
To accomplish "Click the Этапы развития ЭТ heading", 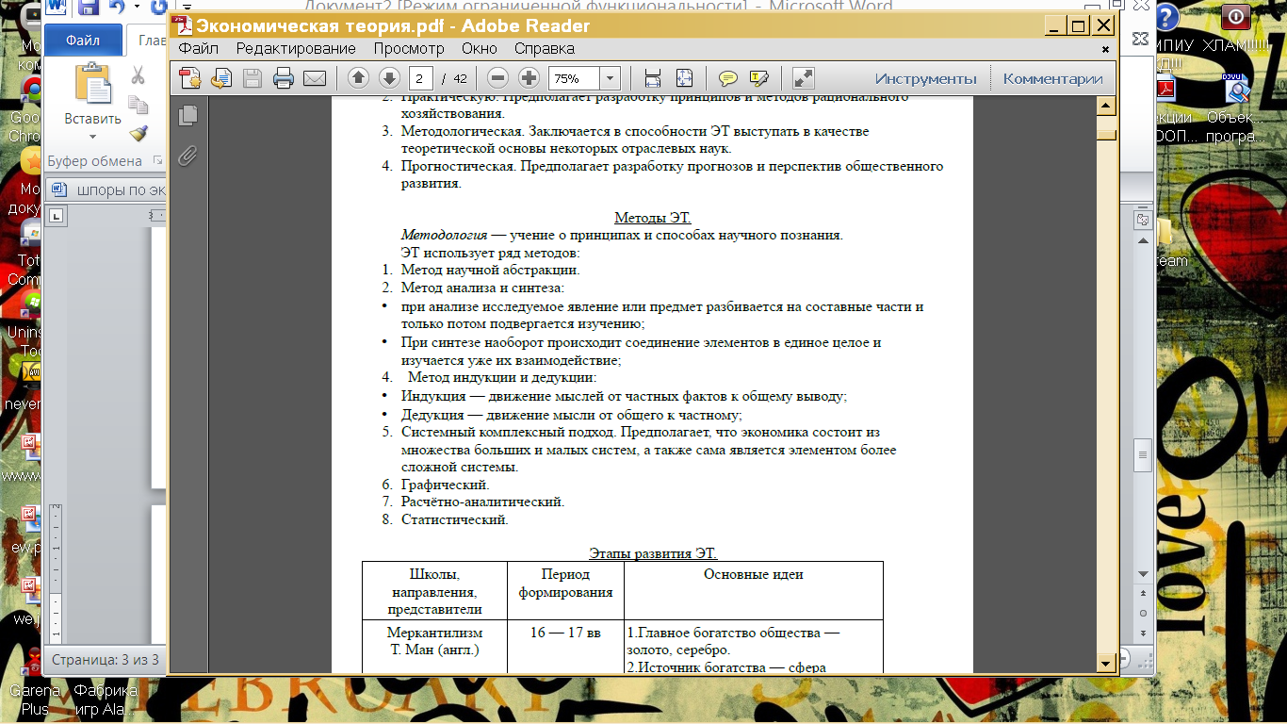I will coord(653,553).
